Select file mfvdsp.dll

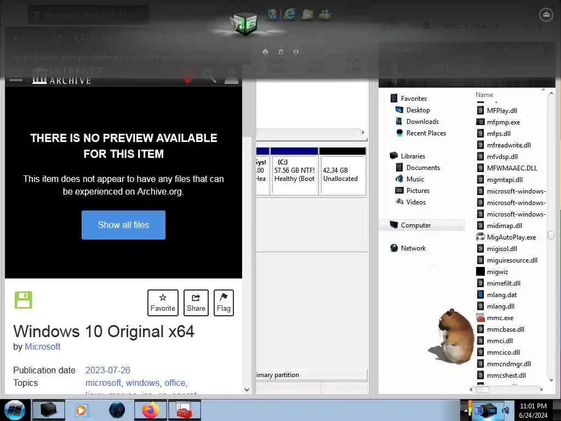coord(502,156)
